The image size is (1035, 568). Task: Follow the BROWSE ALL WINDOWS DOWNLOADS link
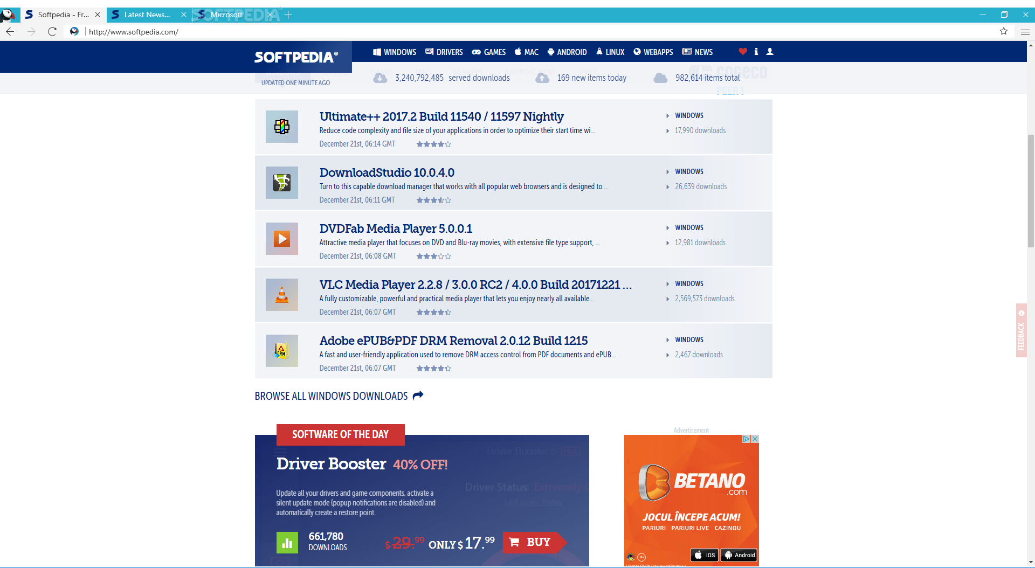[x=331, y=396]
